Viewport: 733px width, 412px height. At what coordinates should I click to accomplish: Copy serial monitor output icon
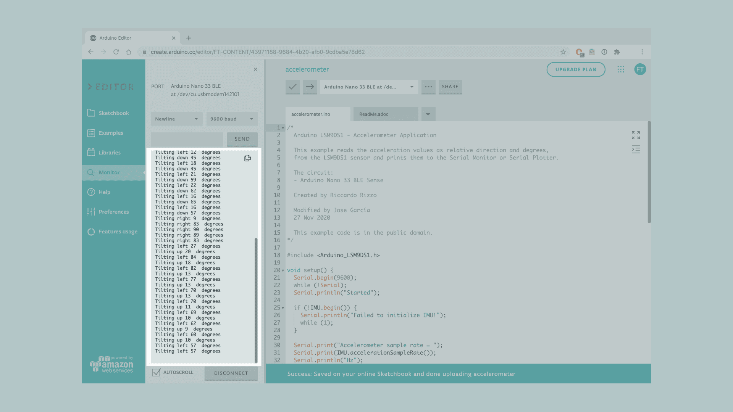[x=247, y=158]
